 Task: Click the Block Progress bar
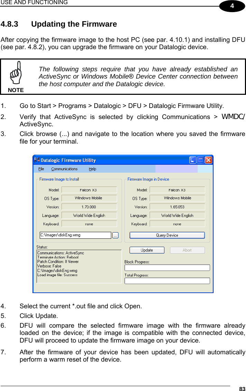(167, 267)
